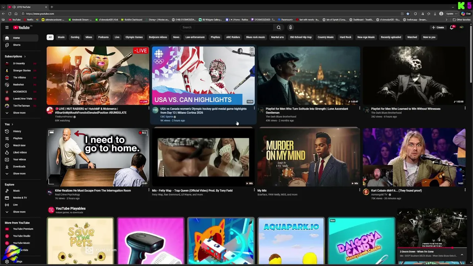Open NUT RAIDERS live stream thumbnail
This screenshot has height=266, width=473.
[x=98, y=75]
